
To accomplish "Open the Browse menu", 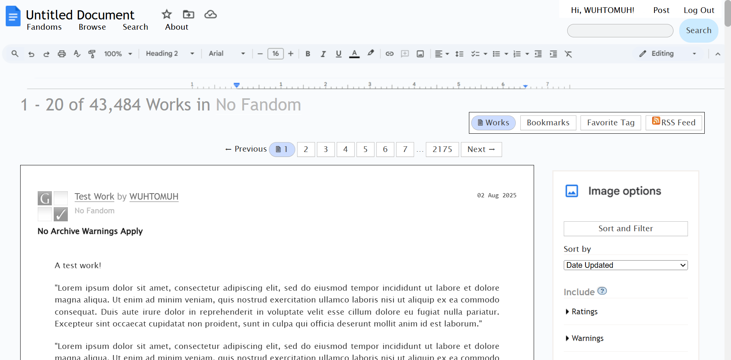I will [92, 27].
